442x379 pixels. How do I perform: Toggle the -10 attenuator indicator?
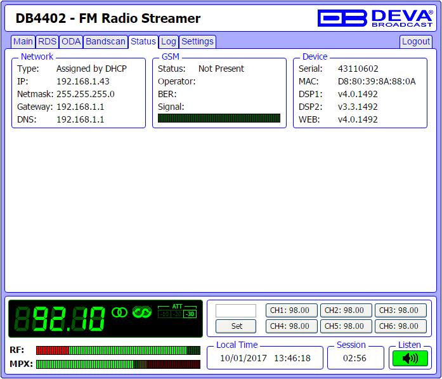164,314
